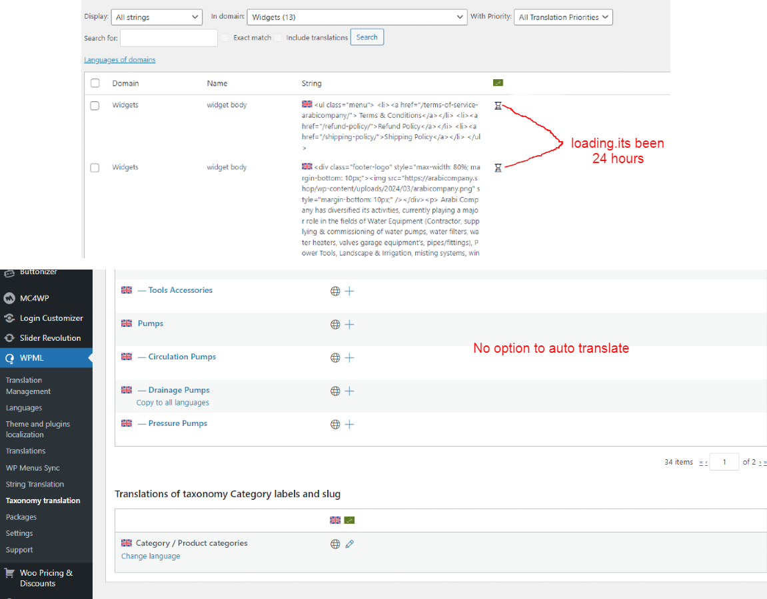Click the Domain column header
The image size is (767, 599).
[x=126, y=84]
